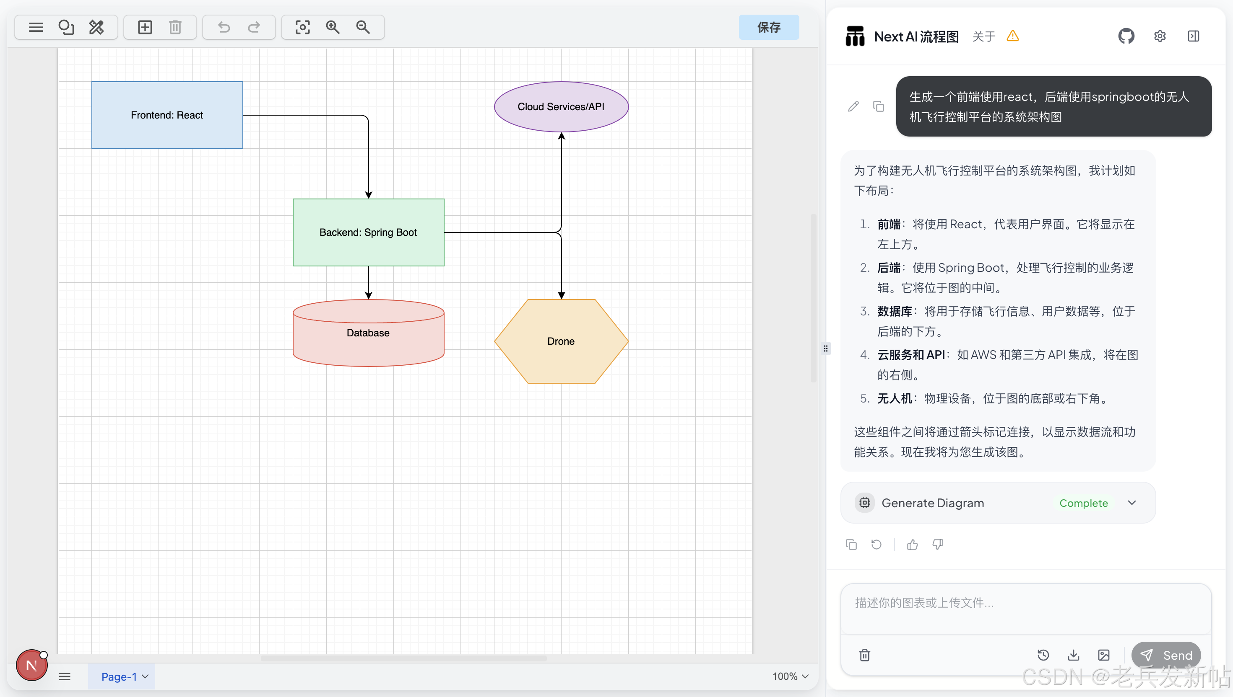Click fit-to-page focus icon
Image resolution: width=1233 pixels, height=697 pixels.
(x=302, y=27)
